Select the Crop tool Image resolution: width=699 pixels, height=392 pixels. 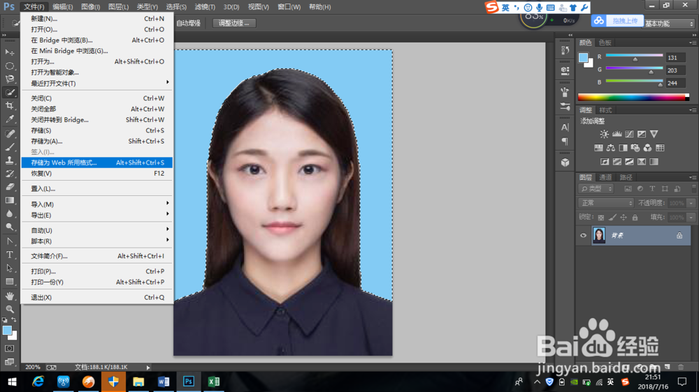coord(9,106)
